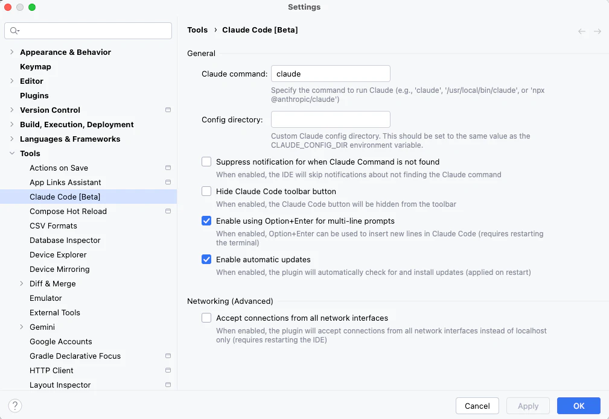This screenshot has width=609, height=419.
Task: Select the Emulator settings entry
Action: point(45,298)
